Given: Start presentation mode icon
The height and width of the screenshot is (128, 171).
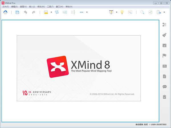Looking at the screenshot, I should click(x=111, y=12).
